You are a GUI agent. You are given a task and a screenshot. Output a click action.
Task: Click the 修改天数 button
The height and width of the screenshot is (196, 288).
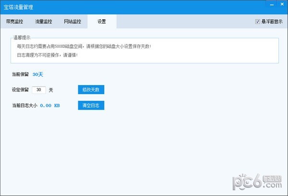91,89
